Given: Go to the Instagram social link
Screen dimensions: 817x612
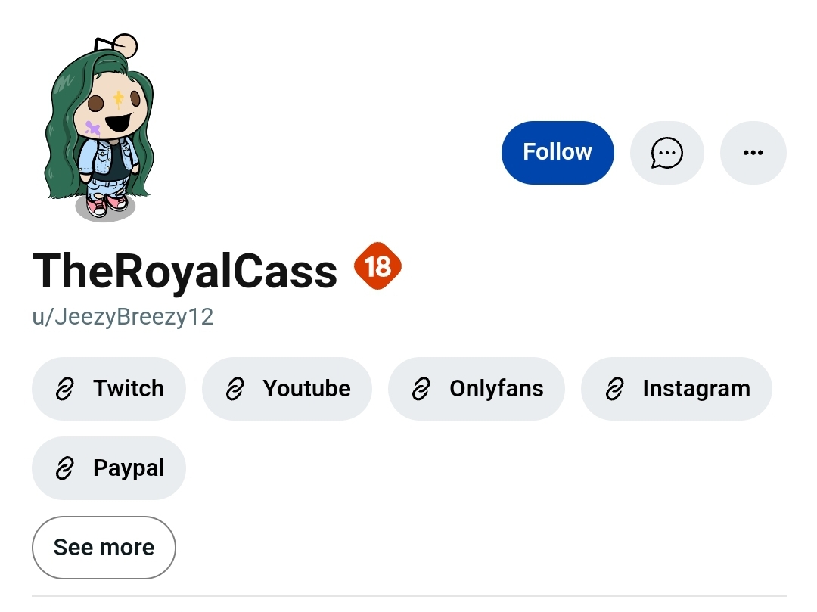Looking at the screenshot, I should (696, 389).
